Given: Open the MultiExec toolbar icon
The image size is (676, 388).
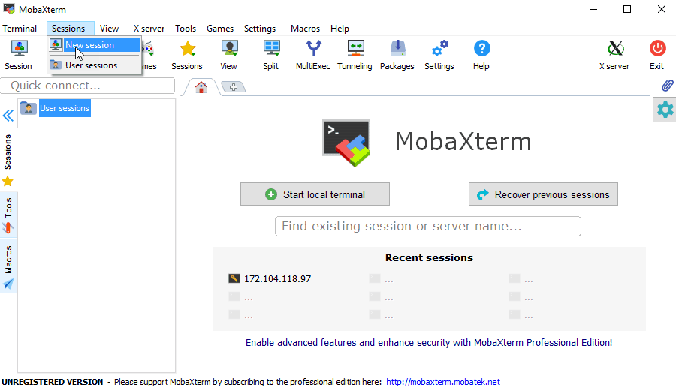Looking at the screenshot, I should pyautogui.click(x=313, y=55).
